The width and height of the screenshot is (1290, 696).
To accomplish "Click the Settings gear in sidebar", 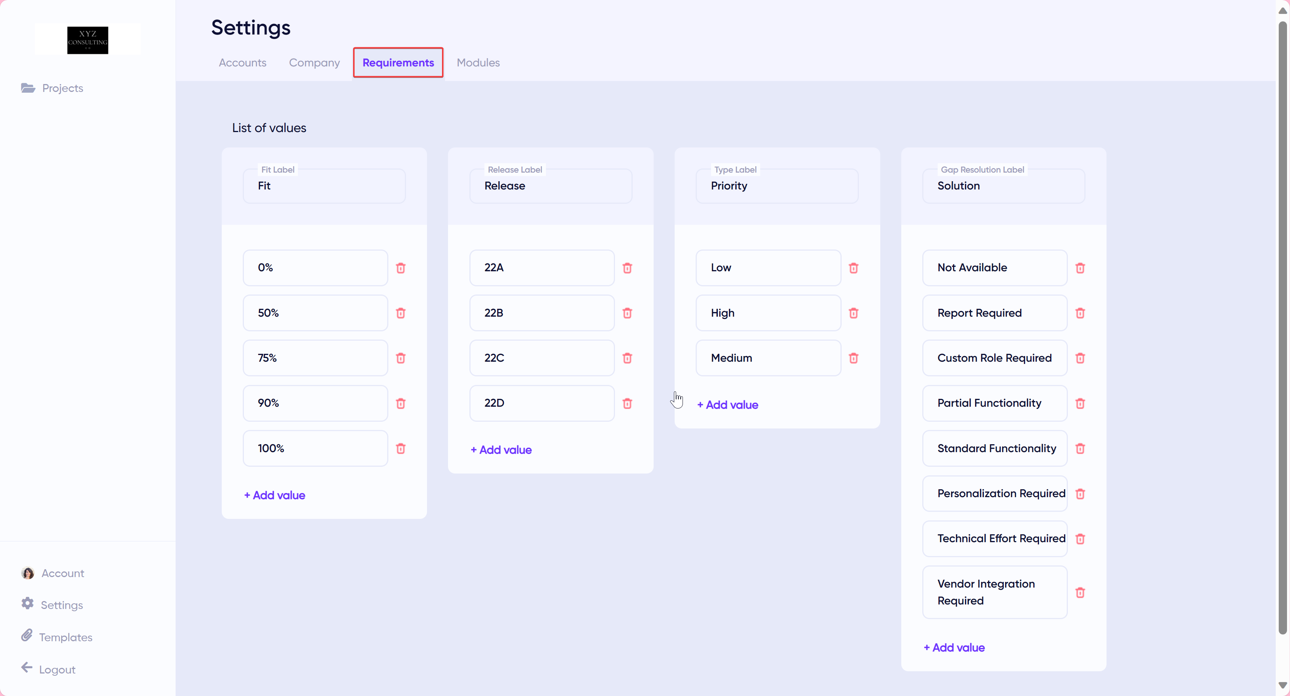I will [27, 604].
